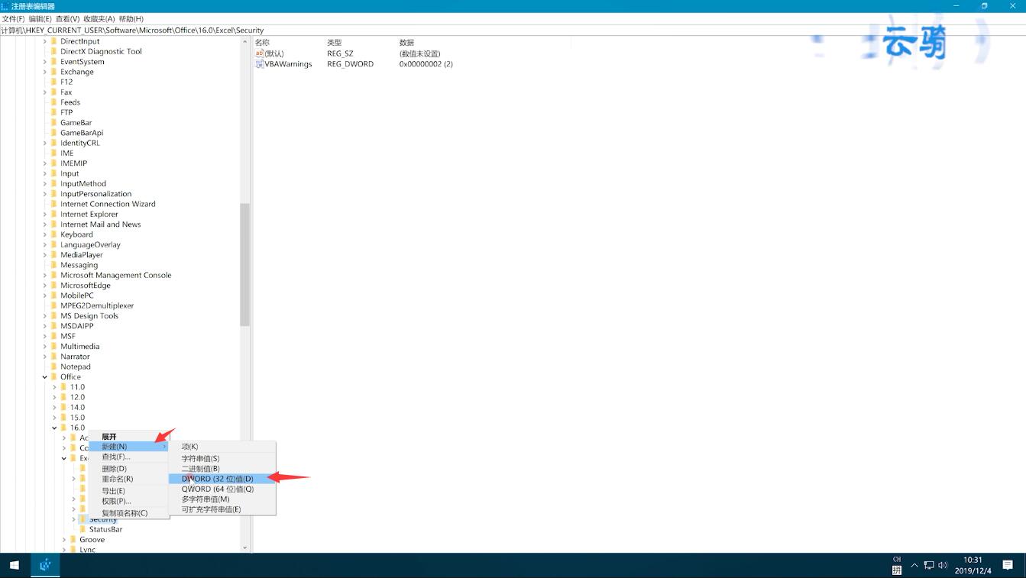Click the 15.0 folder icon
This screenshot has width=1026, height=578.
(x=63, y=418)
